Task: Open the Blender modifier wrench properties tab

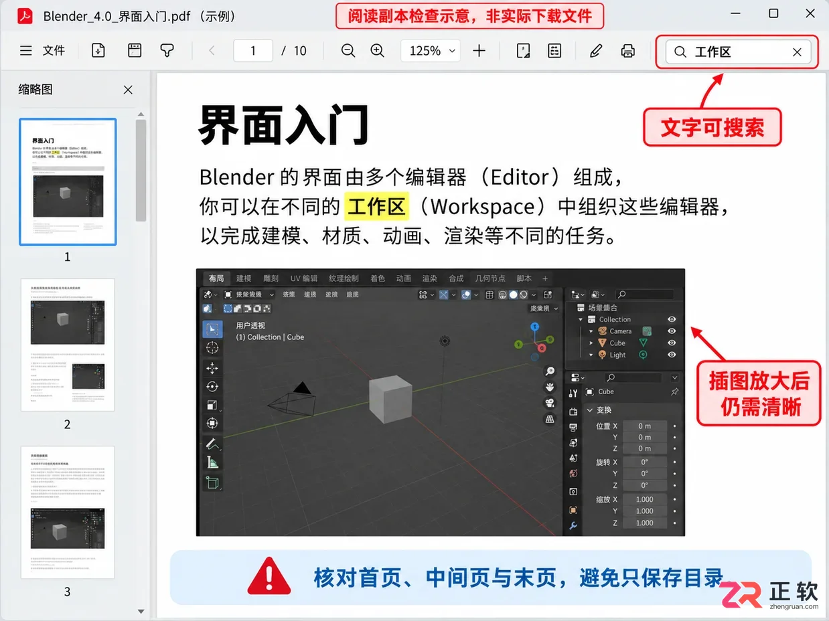Action: point(573,526)
